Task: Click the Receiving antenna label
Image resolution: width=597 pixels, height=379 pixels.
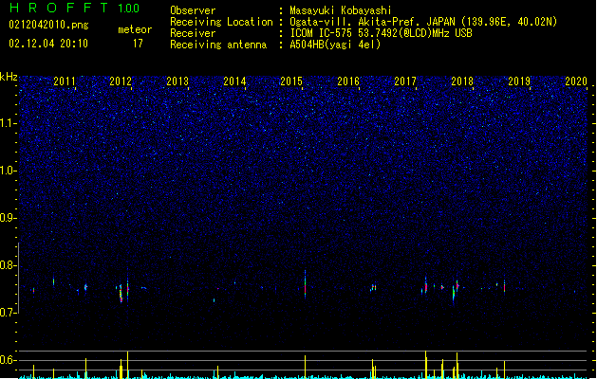Action: 218,45
